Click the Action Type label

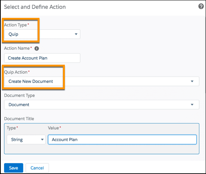coord(15,25)
